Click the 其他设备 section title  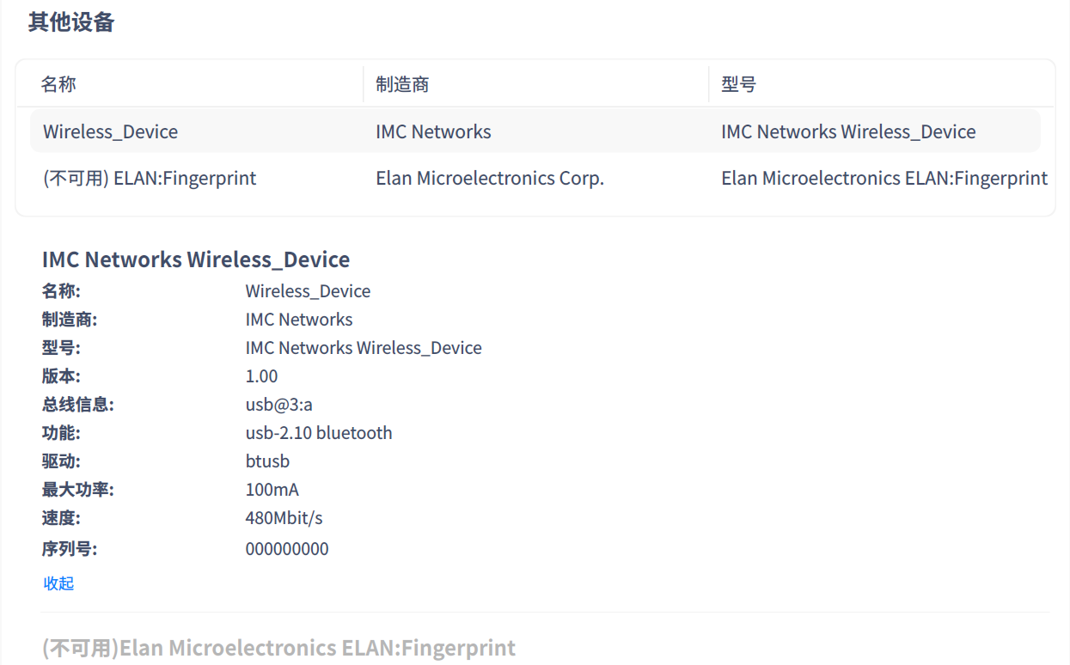pos(71,22)
